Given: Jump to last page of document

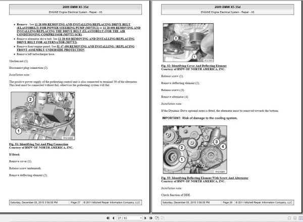Looking at the screenshot, I should [x=151, y=218].
